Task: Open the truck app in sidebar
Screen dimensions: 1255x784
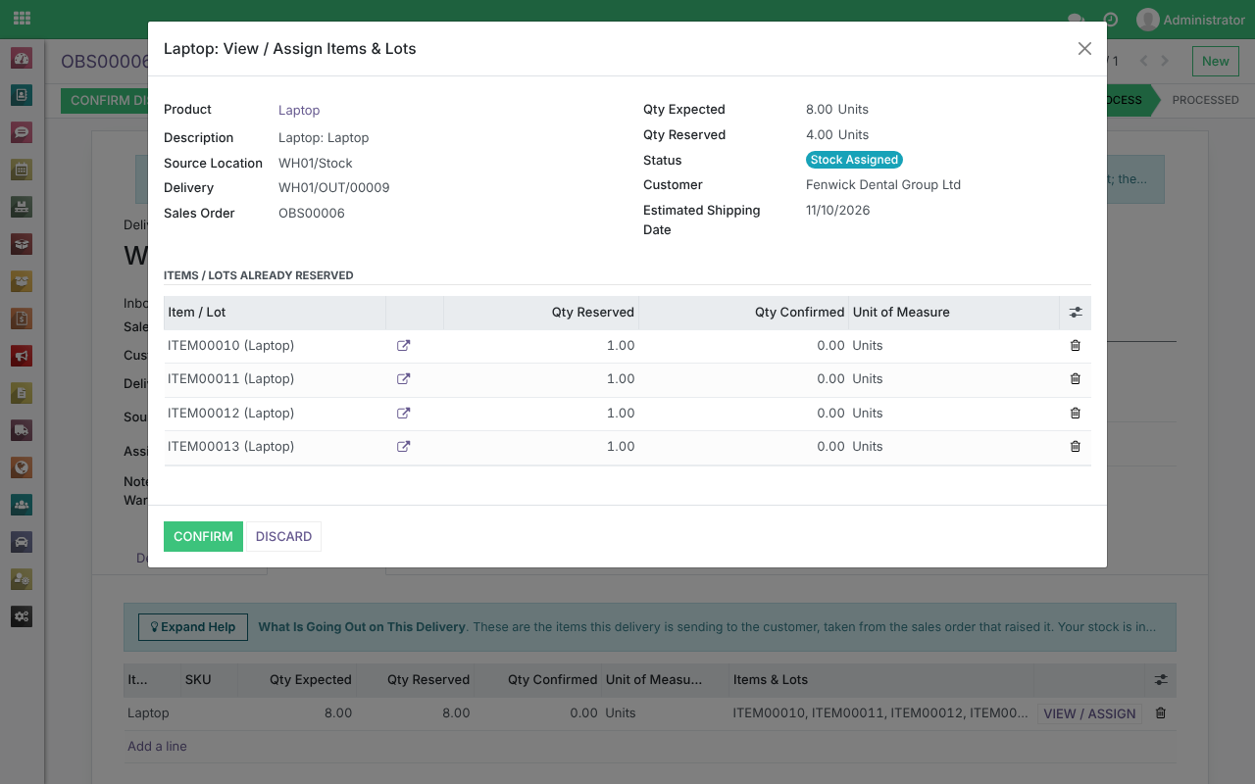Action: pos(22,430)
